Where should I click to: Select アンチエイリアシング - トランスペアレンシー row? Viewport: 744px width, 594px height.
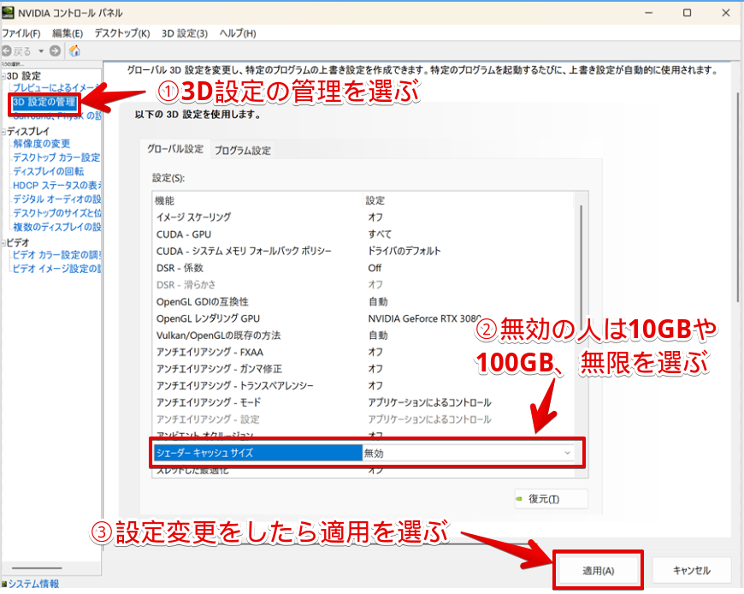point(363,385)
